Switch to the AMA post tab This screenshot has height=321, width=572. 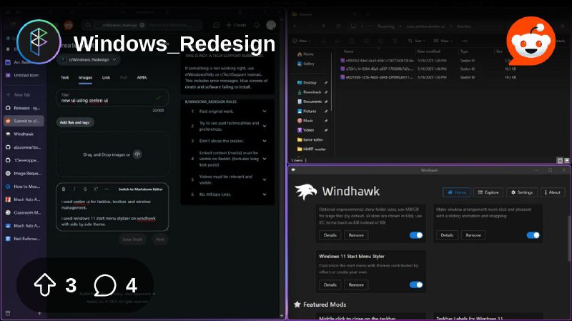click(142, 77)
